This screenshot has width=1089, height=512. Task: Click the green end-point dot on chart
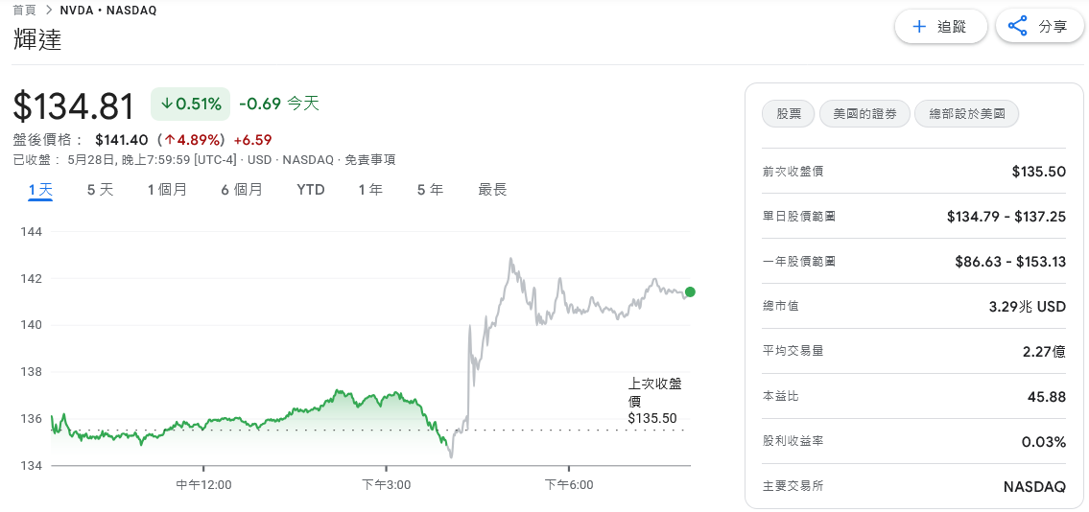point(690,291)
